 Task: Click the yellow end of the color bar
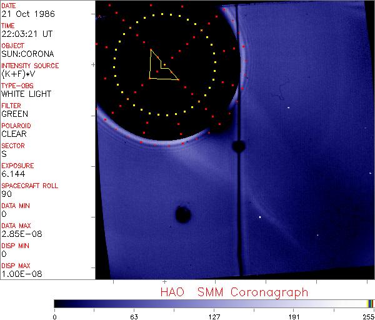369,304
